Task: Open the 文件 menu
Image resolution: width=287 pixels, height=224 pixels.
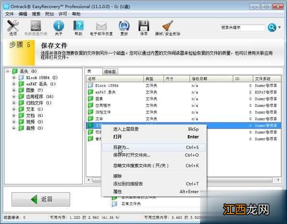Action: (10, 14)
